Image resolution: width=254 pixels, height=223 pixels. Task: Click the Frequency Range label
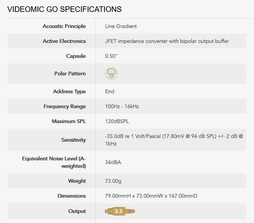(64, 106)
